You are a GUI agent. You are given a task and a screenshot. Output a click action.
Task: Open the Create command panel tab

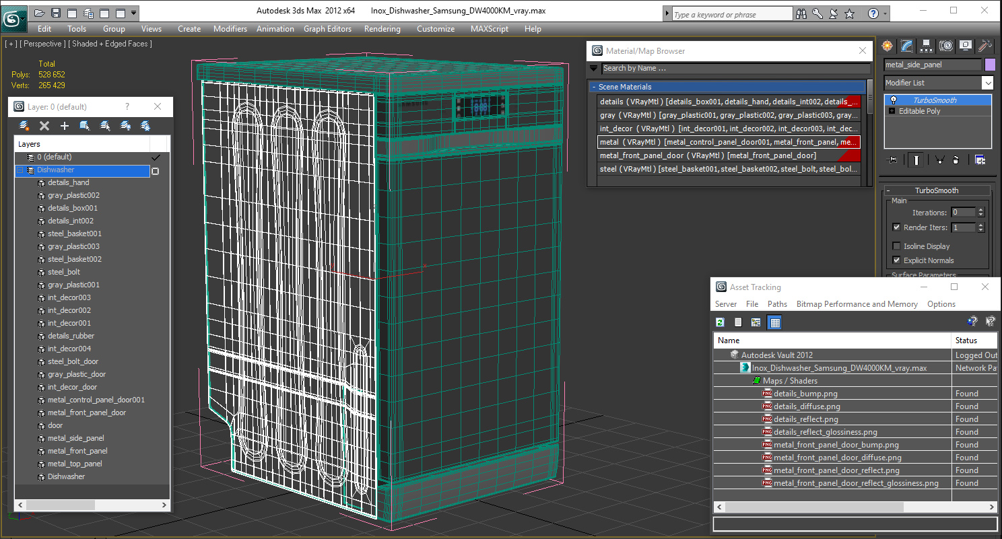pyautogui.click(x=888, y=46)
